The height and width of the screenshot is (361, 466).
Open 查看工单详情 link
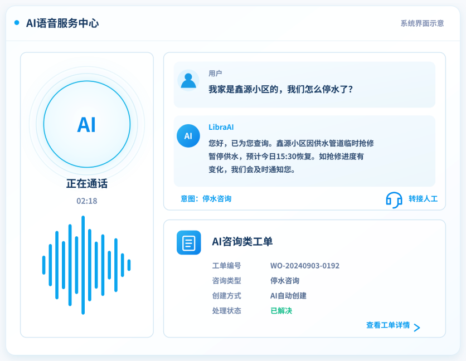pyautogui.click(x=388, y=325)
